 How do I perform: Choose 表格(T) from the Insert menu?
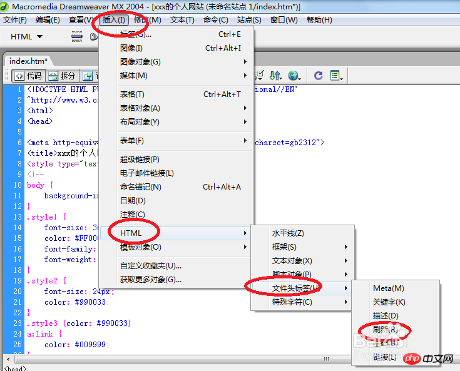pyautogui.click(x=176, y=94)
